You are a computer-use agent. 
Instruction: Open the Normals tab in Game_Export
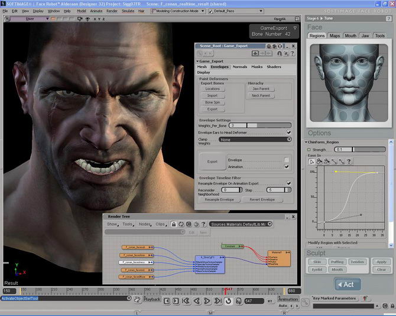[240, 67]
